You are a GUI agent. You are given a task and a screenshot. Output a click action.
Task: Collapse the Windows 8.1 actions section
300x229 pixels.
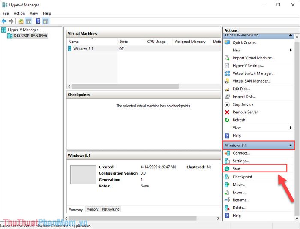pyautogui.click(x=291, y=145)
